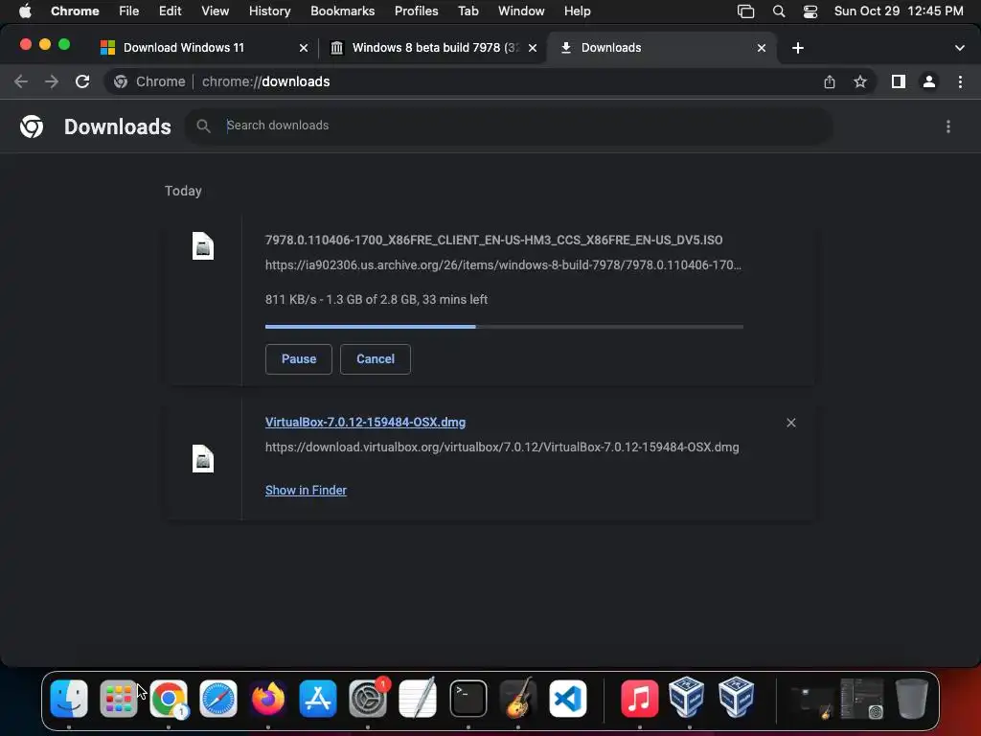Open the Bookmarks menu

[342, 11]
